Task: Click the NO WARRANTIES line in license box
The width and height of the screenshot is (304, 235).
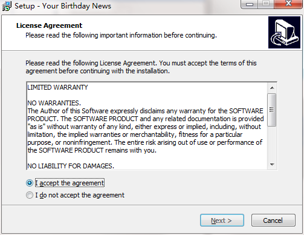Action: pyautogui.click(x=54, y=103)
